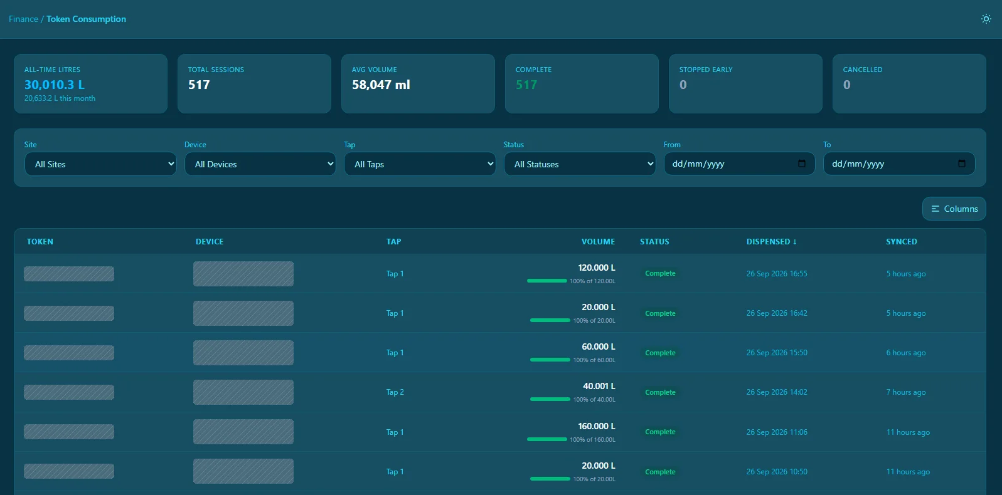Select the All-Time Litres 30,010.3 L card
This screenshot has height=495, width=1002.
click(x=90, y=83)
